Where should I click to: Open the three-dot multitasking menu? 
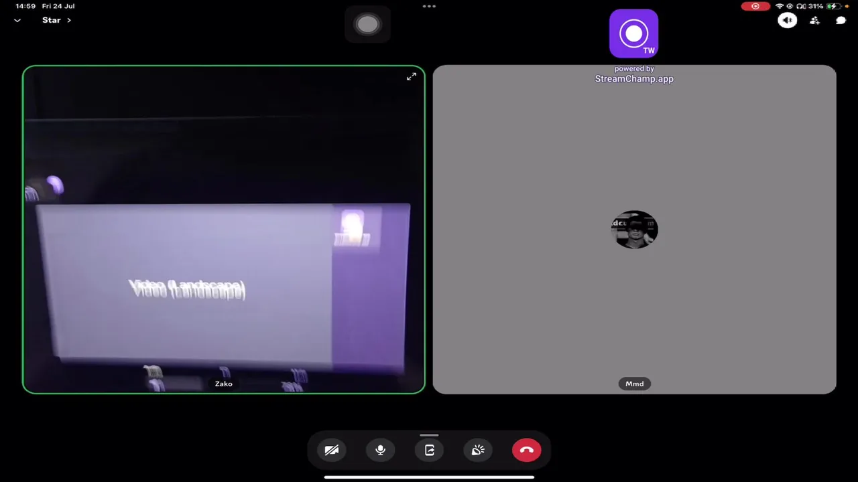point(429,6)
